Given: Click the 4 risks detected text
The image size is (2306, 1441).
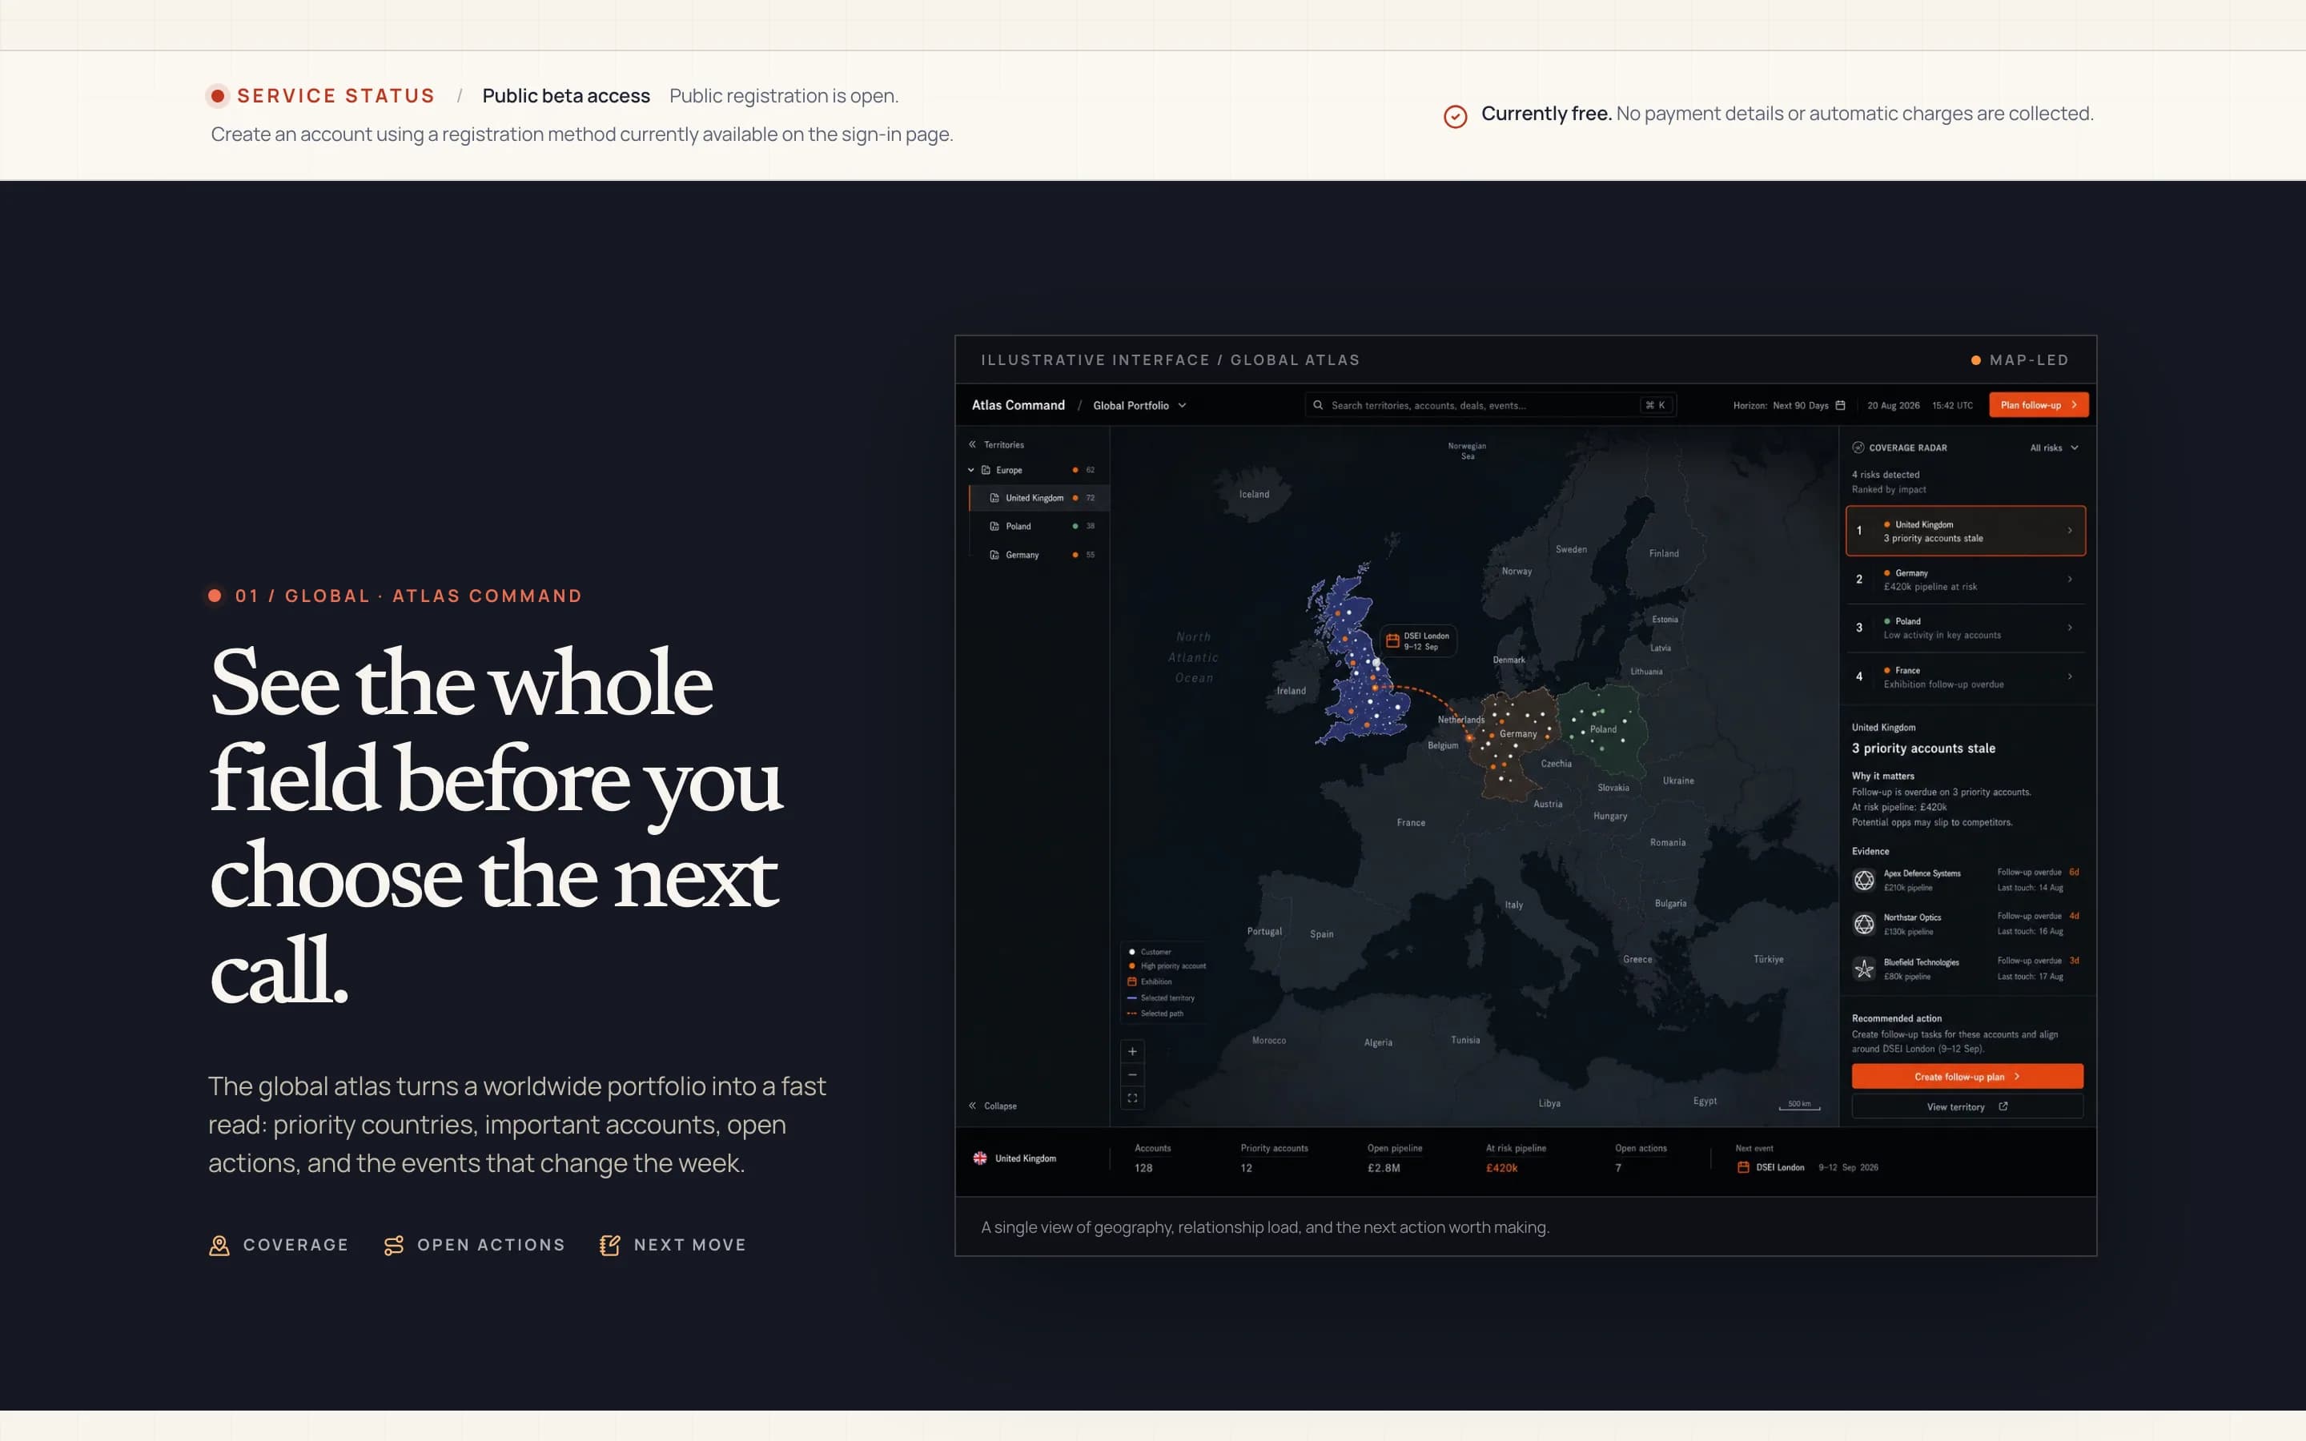Looking at the screenshot, I should click(x=1886, y=475).
